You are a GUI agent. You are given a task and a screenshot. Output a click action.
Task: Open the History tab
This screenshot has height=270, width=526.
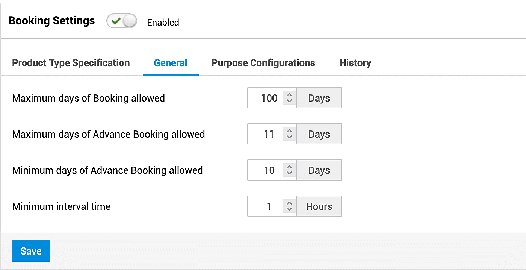(355, 63)
